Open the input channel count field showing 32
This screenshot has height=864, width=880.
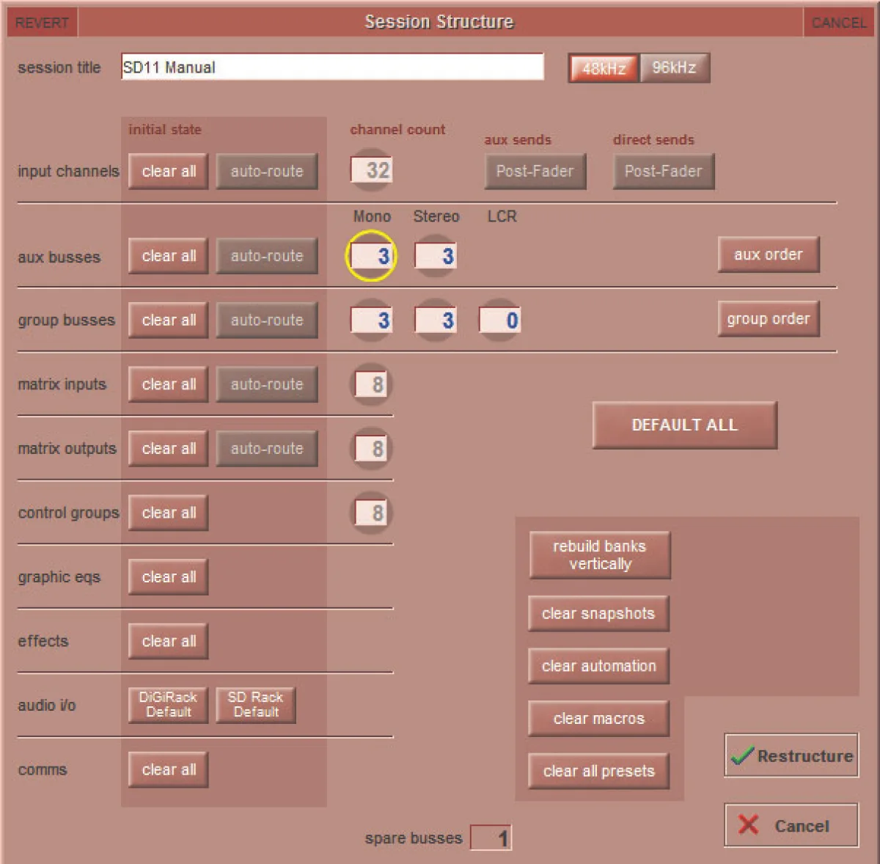(372, 170)
